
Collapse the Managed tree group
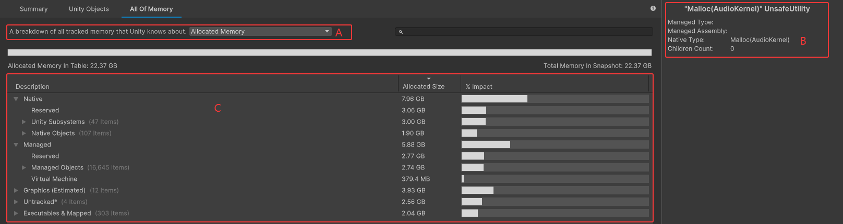[x=16, y=144]
